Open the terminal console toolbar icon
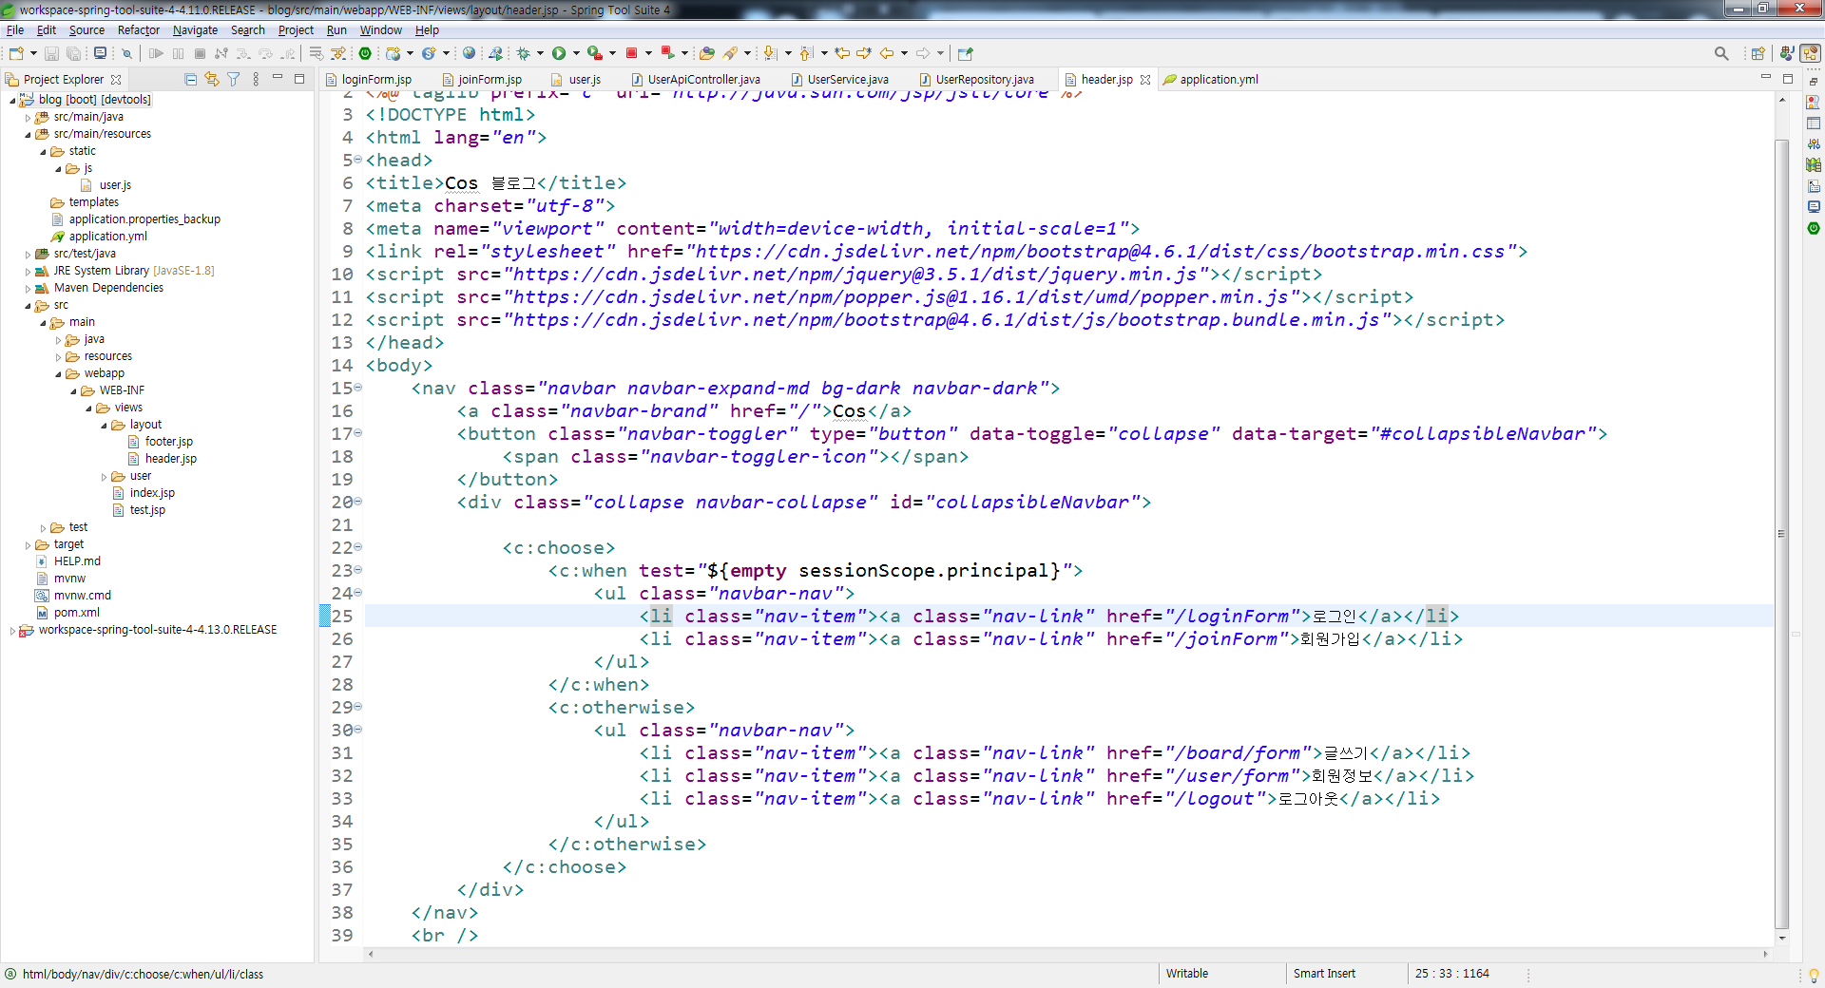Screen dimensions: 1825x988 (100, 53)
